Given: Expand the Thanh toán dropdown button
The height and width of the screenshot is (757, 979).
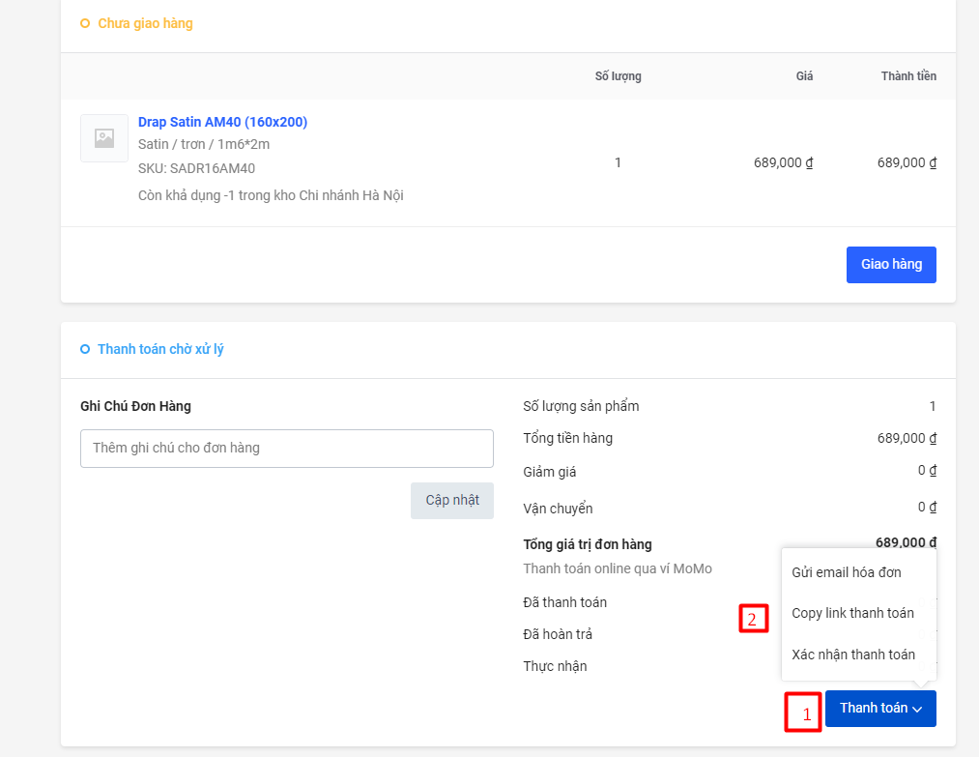Looking at the screenshot, I should coord(879,709).
